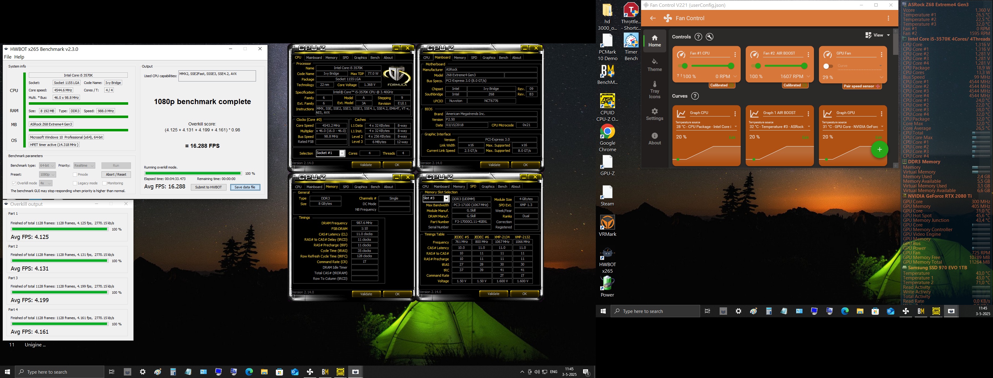This screenshot has height=378, width=993.
Task: Click the chart icon on the Graph 1 AIR BOOST card
Action: [754, 114]
